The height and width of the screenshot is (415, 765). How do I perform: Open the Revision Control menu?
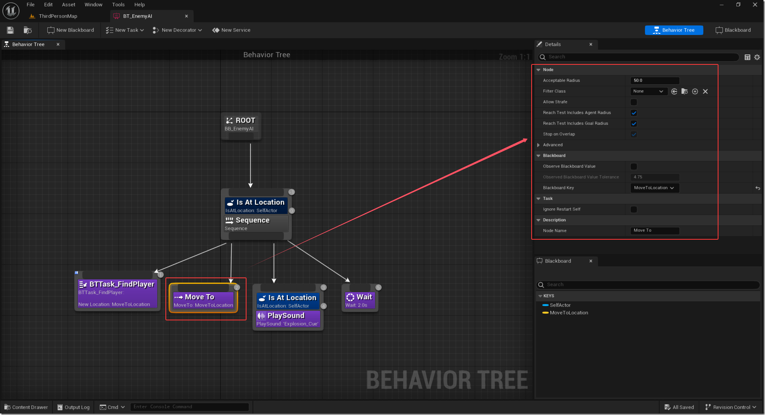(x=731, y=407)
